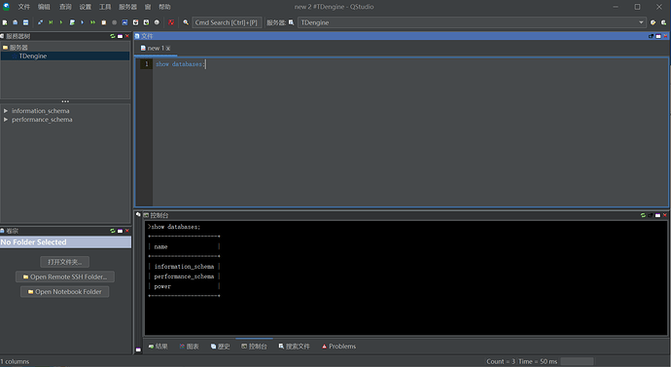Close the console panel with red X
Image resolution: width=671 pixels, height=367 pixels.
pyautogui.click(x=664, y=215)
